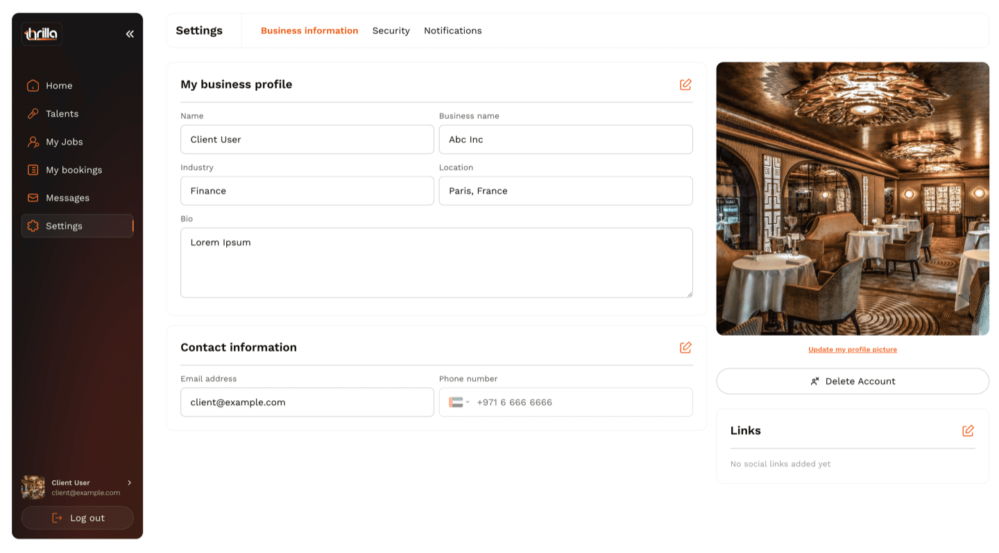Select Home in the sidebar
Image resolution: width=999 pixels, height=553 pixels.
(32, 85)
